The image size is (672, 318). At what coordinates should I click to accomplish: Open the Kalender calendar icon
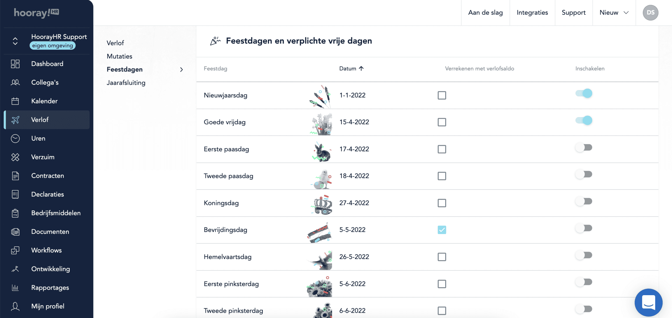tap(15, 101)
